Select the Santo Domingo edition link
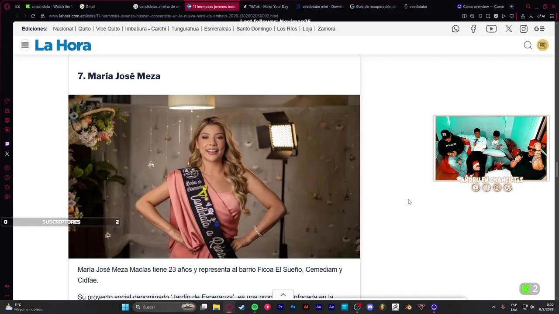559x314 pixels. pyautogui.click(x=254, y=29)
